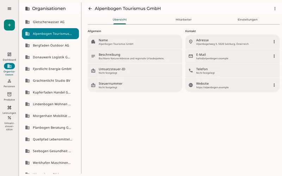Select Werkhafen Maschinen organisation
The width and height of the screenshot is (282, 176).
(50, 163)
